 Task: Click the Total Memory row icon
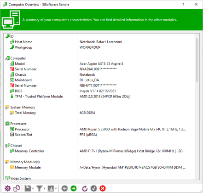12,113
